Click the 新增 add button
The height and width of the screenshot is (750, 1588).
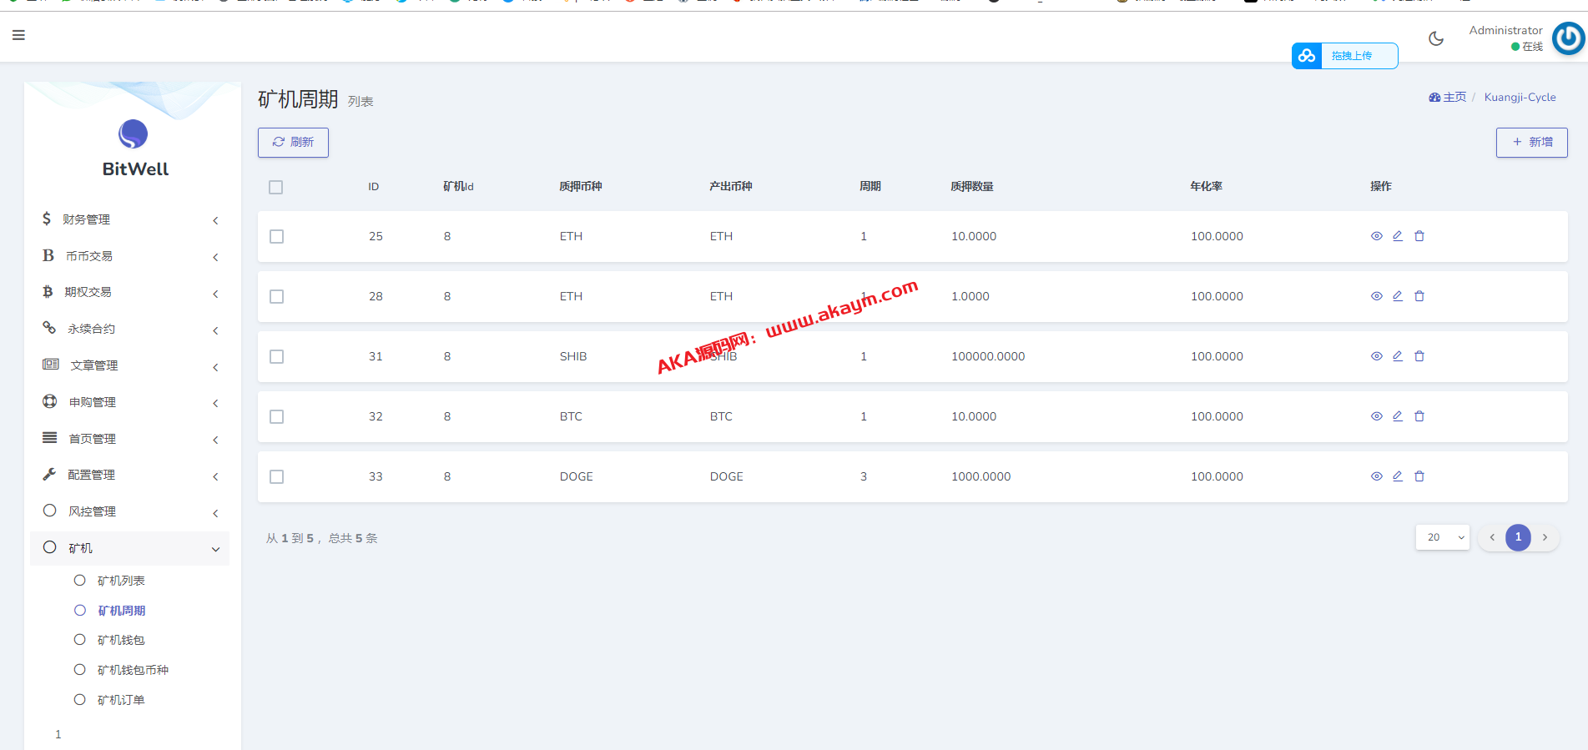[x=1531, y=143]
